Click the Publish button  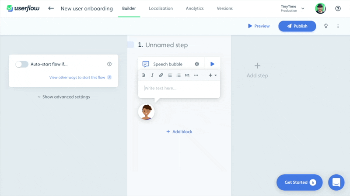point(297,26)
